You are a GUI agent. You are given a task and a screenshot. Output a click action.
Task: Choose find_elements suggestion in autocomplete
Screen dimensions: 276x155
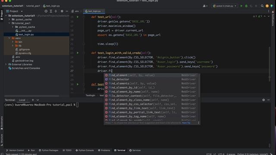(151, 84)
